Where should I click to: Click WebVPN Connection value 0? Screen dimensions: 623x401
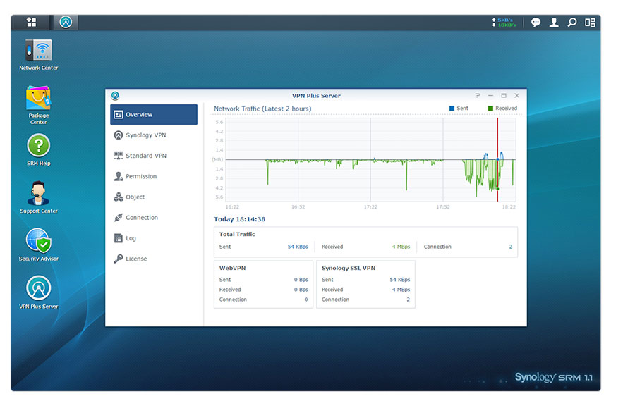pos(306,300)
